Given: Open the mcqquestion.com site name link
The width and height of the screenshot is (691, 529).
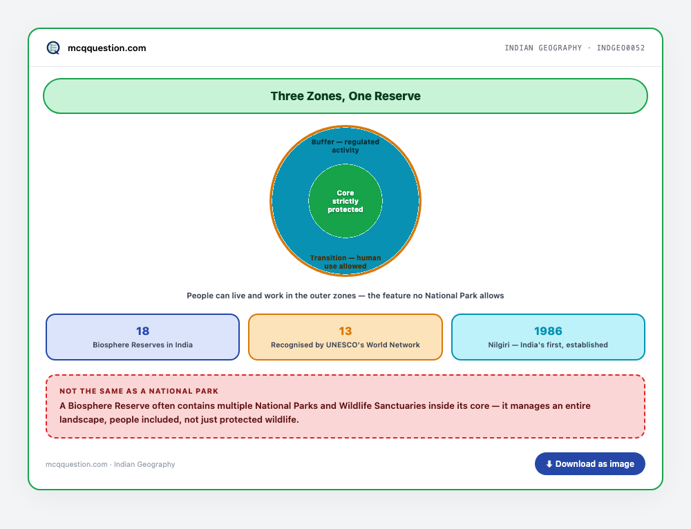Looking at the screenshot, I should (x=106, y=48).
